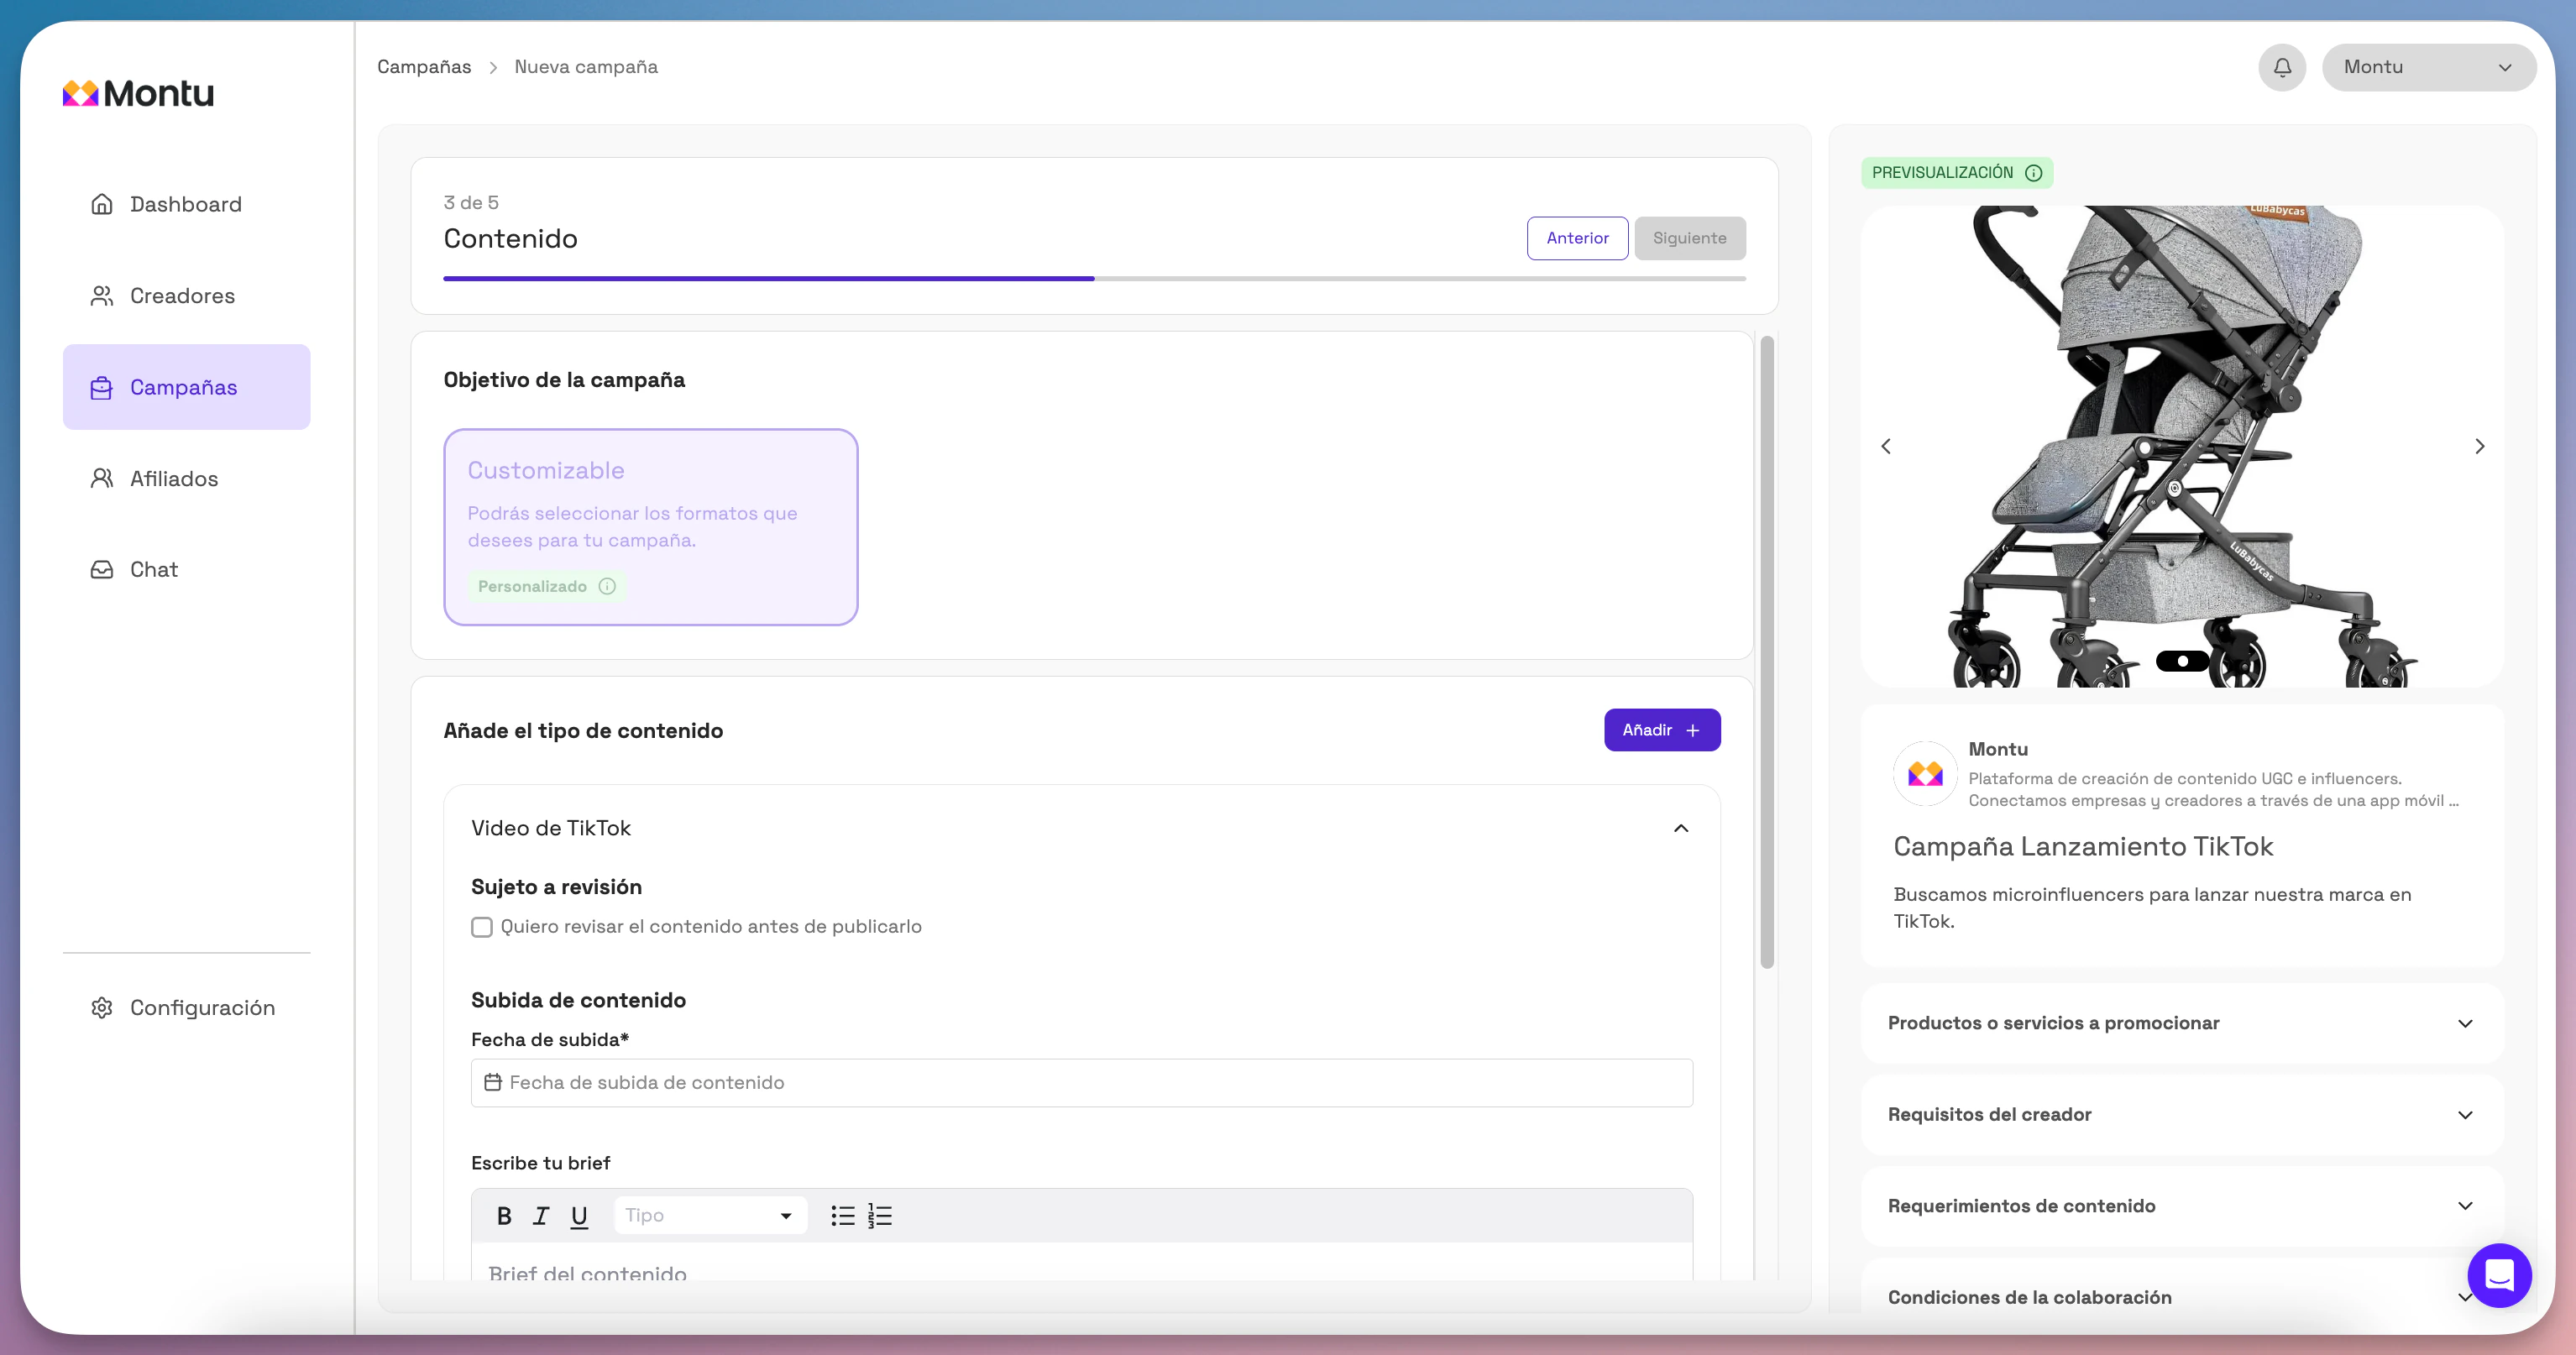Click the '3 de 5' step indicator

tap(471, 202)
